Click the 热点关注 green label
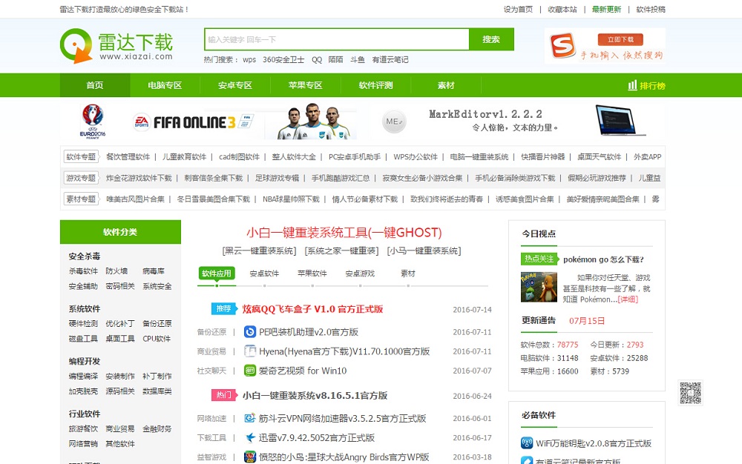Image resolution: width=742 pixels, height=464 pixels. pyautogui.click(x=539, y=259)
